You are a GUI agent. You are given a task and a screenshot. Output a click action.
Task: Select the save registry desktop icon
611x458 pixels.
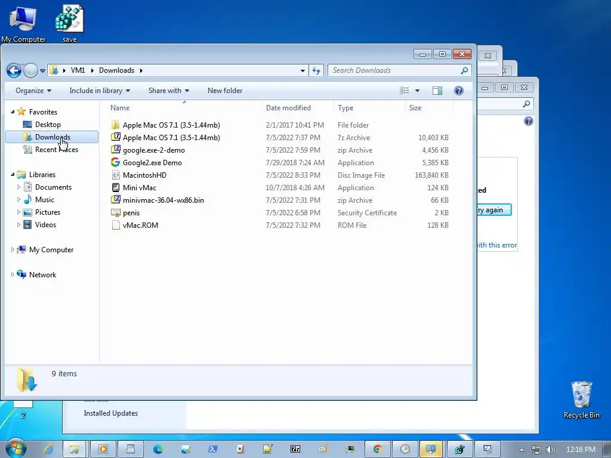(x=69, y=23)
